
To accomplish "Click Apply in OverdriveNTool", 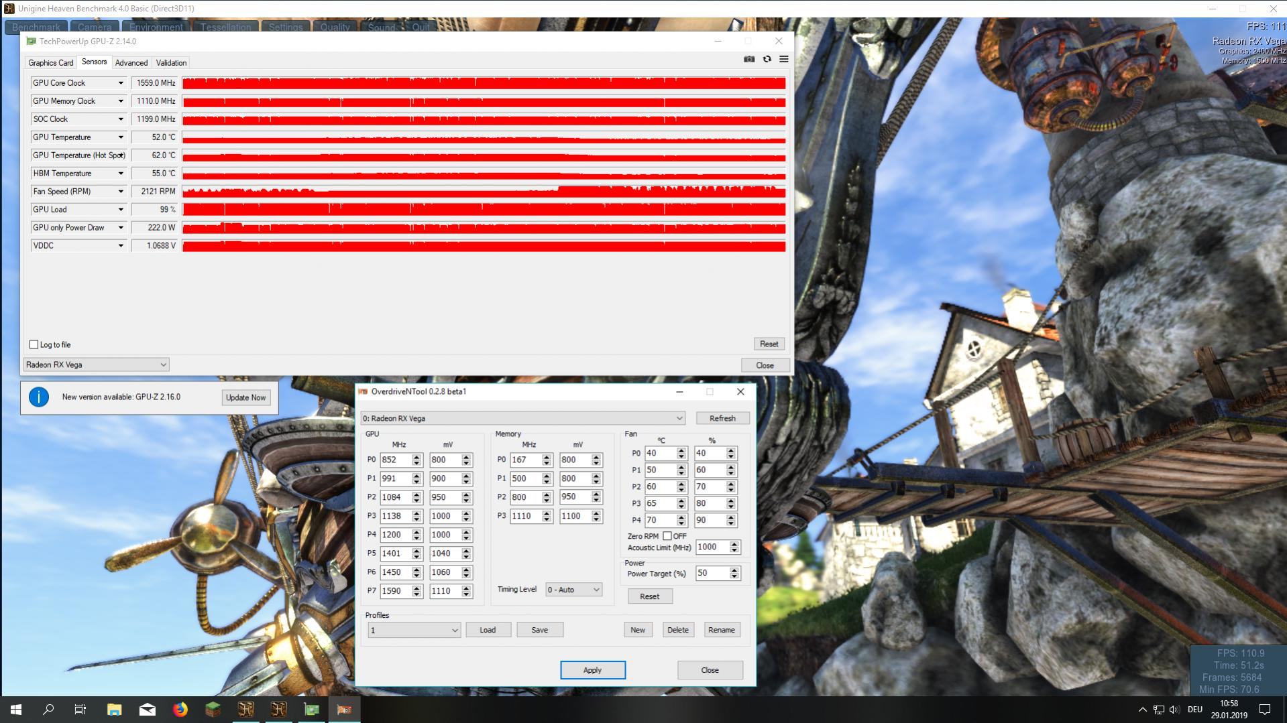I will (593, 670).
